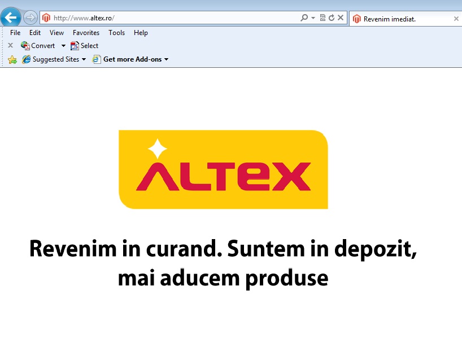Viewport: 462px width, 351px height.
Task: Click the greyed Forward arrow button
Action: (30, 18)
